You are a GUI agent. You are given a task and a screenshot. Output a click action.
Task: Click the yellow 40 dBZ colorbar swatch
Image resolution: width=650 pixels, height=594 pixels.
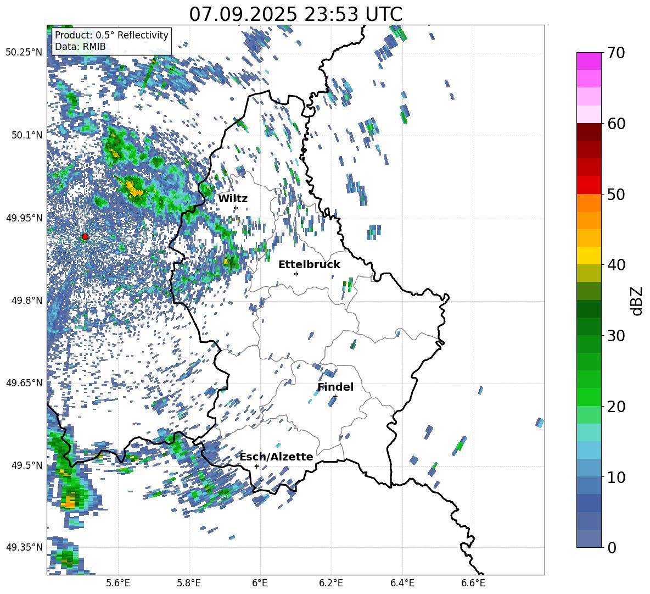point(589,256)
